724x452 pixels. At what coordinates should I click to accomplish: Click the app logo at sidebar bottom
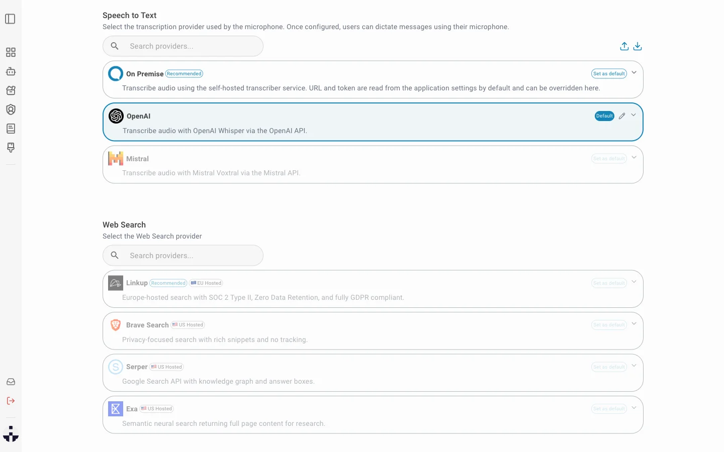pos(11,434)
